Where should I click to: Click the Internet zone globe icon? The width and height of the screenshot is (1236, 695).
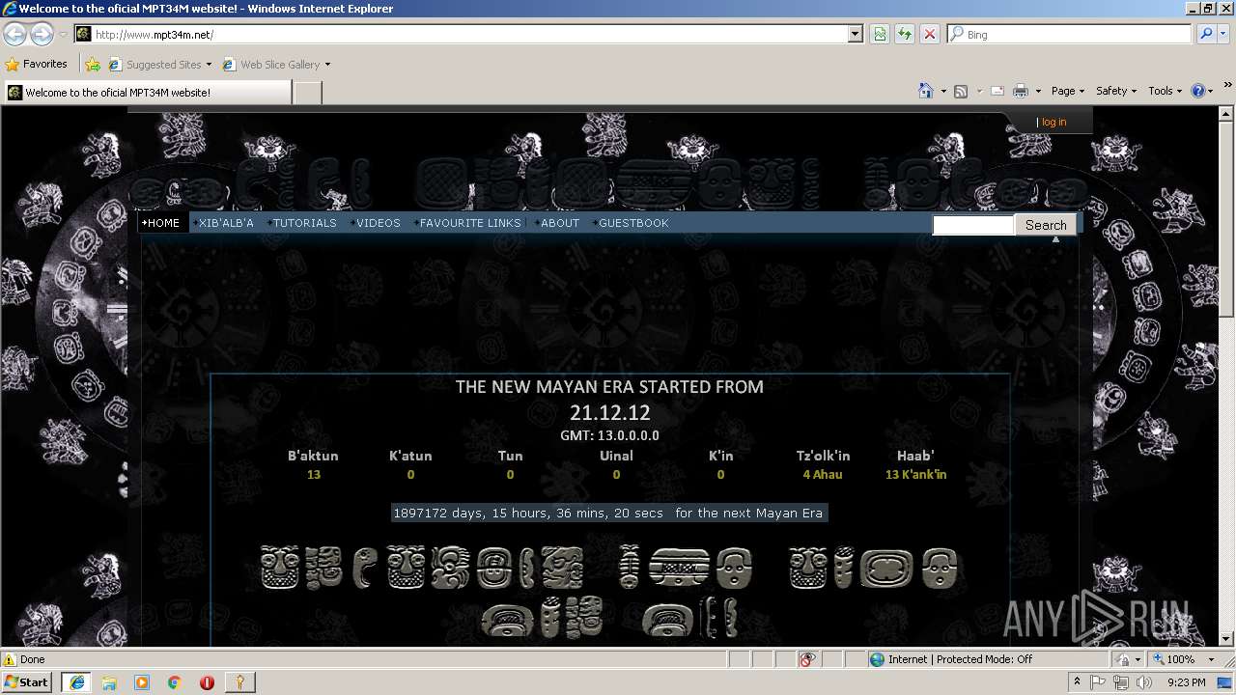pyautogui.click(x=877, y=659)
